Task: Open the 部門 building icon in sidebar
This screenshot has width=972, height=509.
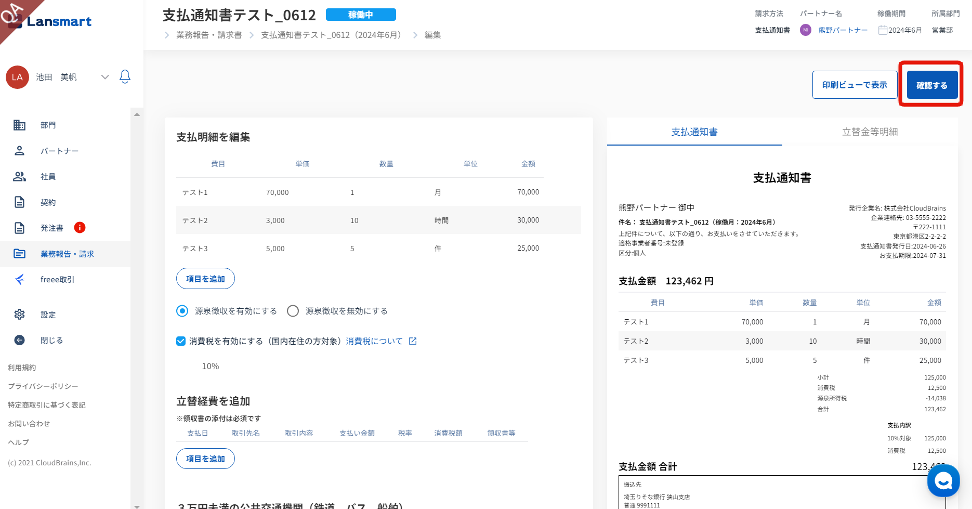Action: pyautogui.click(x=19, y=125)
